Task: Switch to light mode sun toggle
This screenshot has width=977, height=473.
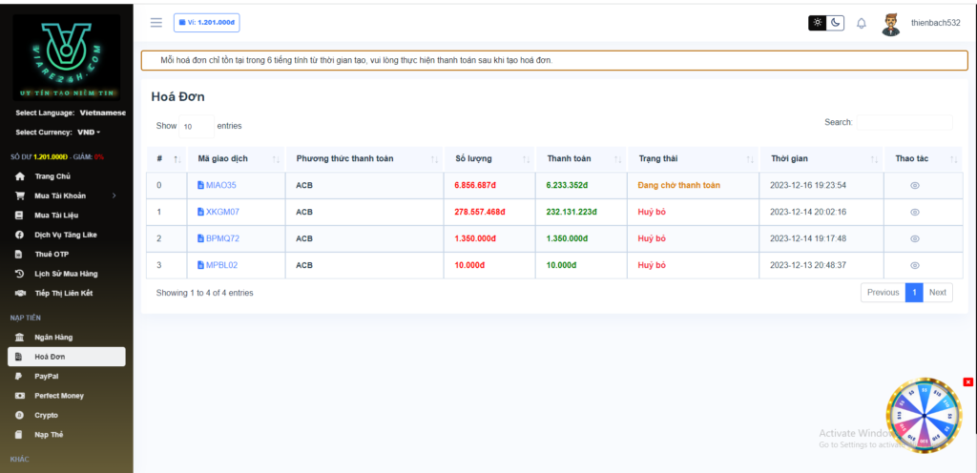Action: point(818,23)
